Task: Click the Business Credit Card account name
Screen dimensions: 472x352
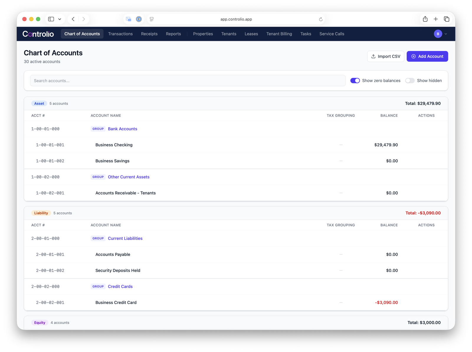Action: pyautogui.click(x=116, y=302)
